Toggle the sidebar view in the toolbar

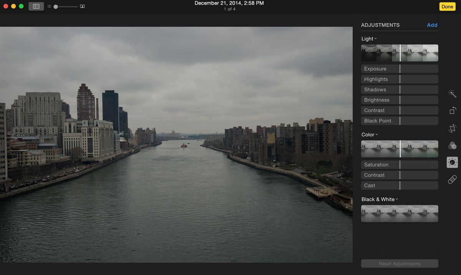coord(36,6)
